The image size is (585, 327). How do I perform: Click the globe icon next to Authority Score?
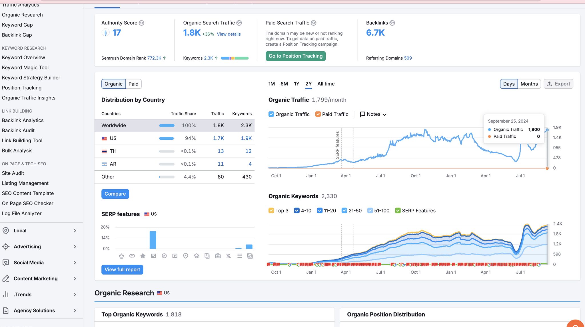[x=141, y=23]
